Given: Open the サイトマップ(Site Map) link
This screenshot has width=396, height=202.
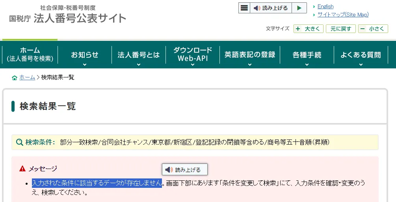Looking at the screenshot, I should (343, 15).
